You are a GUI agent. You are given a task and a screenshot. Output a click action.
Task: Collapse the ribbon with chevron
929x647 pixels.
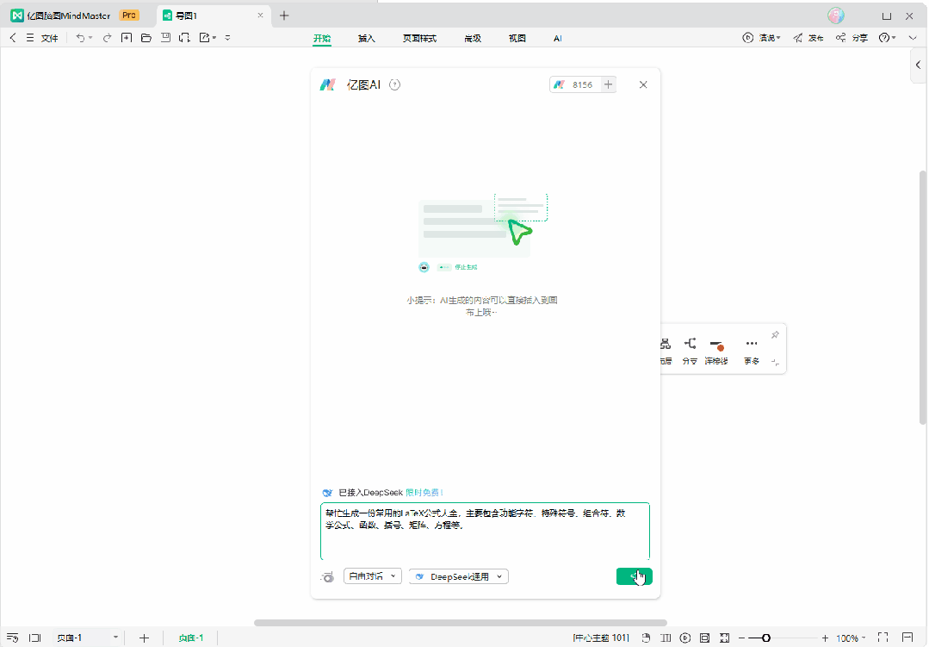point(913,38)
